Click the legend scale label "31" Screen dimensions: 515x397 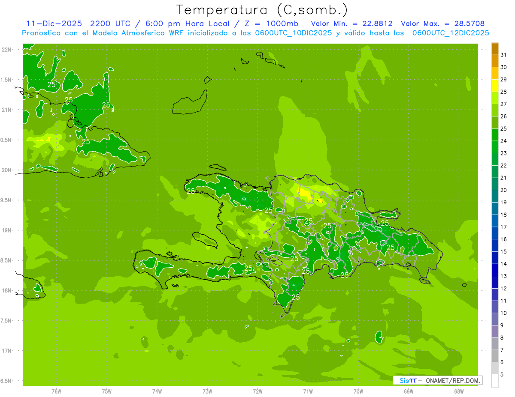504,55
